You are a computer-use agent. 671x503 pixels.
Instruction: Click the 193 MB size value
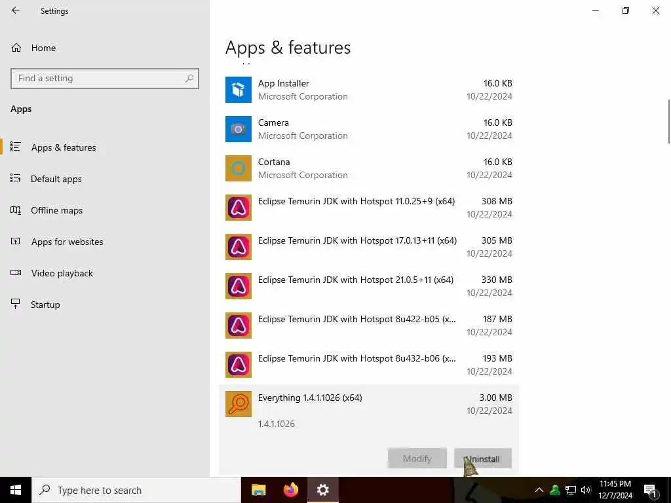pos(497,358)
